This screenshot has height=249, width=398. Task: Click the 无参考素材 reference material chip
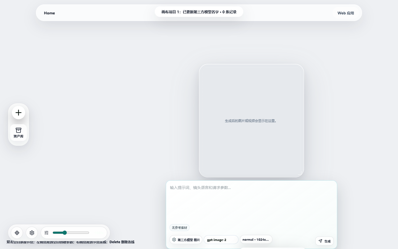179,228
